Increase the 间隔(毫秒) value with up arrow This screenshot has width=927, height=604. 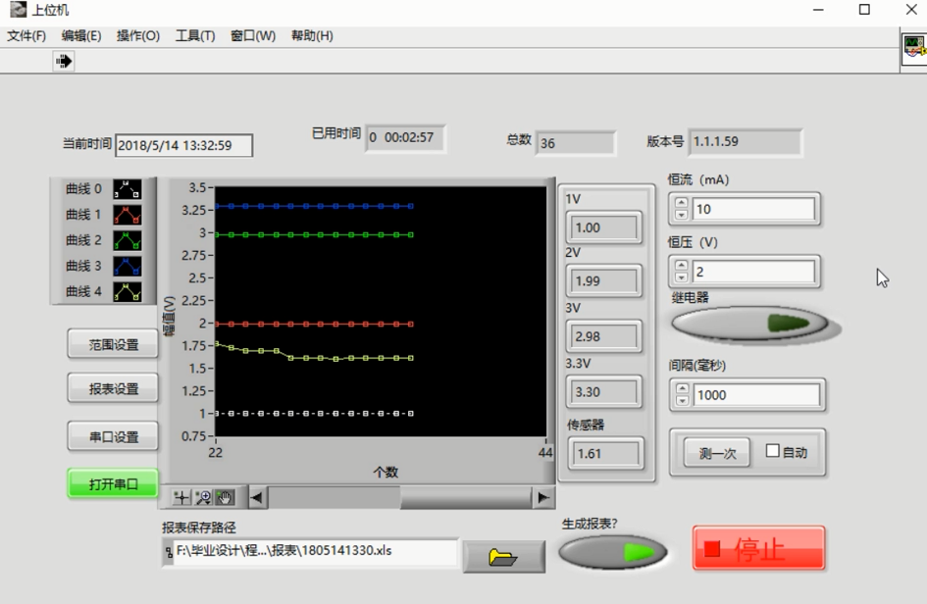(682, 389)
